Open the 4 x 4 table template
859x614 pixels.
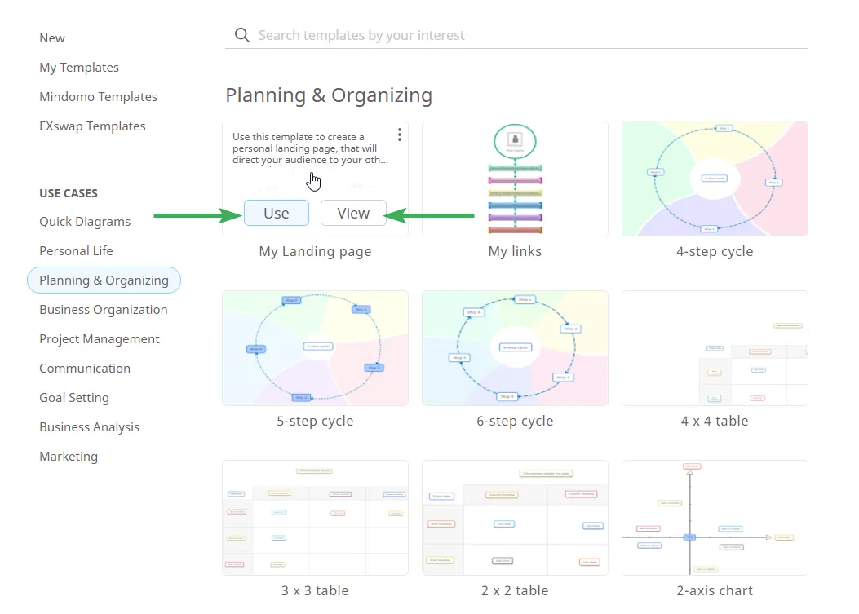click(x=715, y=348)
